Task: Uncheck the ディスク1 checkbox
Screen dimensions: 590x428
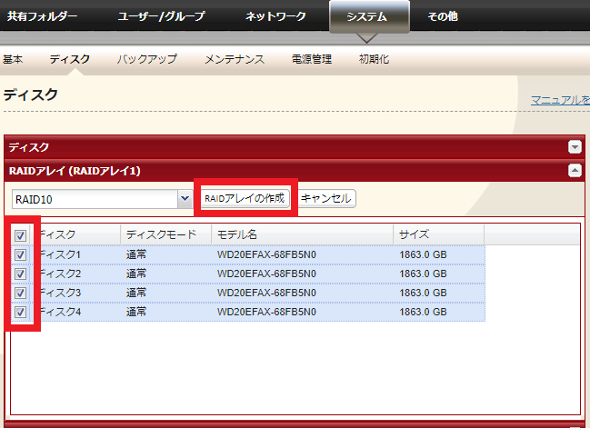Action: pos(21,254)
